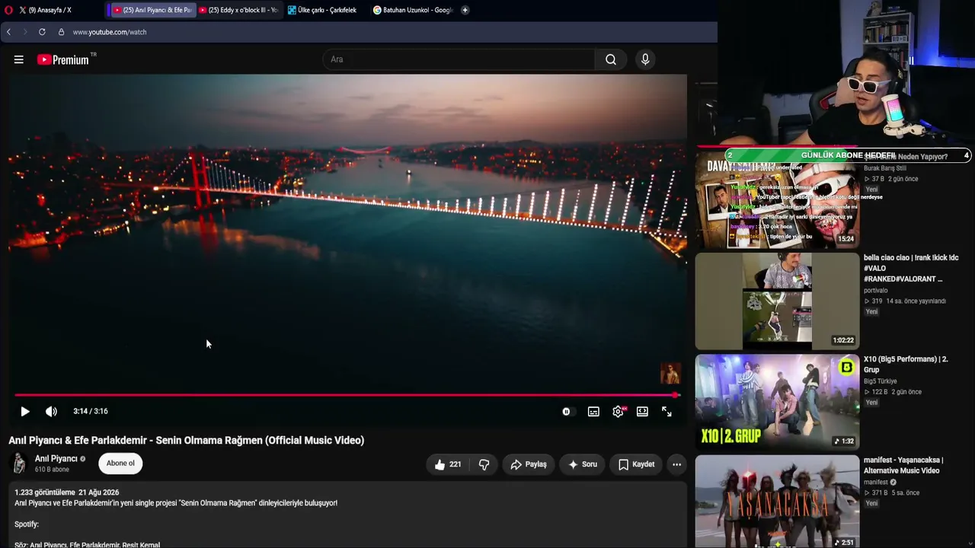The width and height of the screenshot is (975, 548).
Task: Open the manifest Yaşanacaksa video thumbnail
Action: click(x=777, y=502)
